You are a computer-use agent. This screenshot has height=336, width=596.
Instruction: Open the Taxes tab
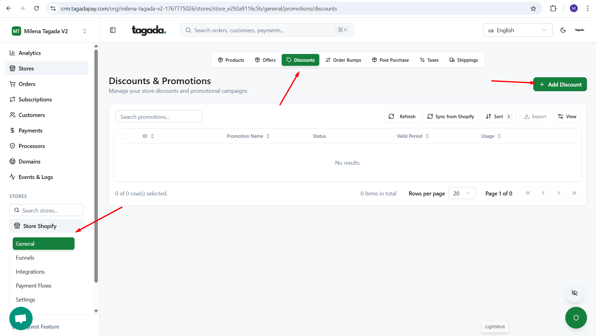tap(429, 60)
